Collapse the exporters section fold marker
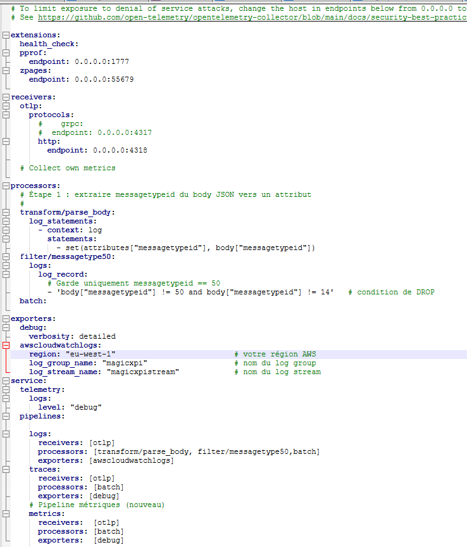467x547 pixels. 6,318
